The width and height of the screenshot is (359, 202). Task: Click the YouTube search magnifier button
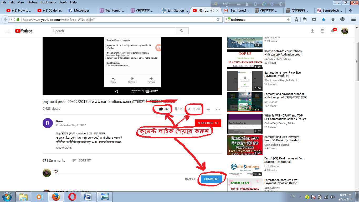182,31
